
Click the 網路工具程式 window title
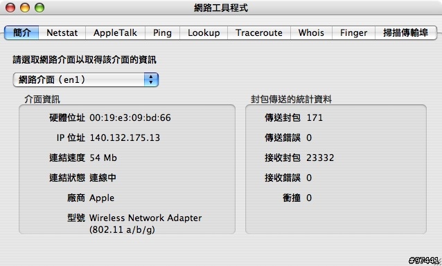pos(221,8)
